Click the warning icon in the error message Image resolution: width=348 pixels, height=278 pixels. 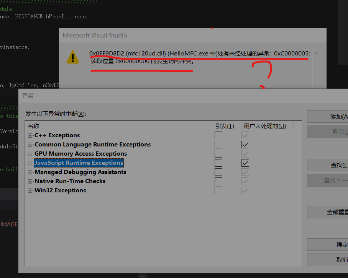tap(72, 57)
